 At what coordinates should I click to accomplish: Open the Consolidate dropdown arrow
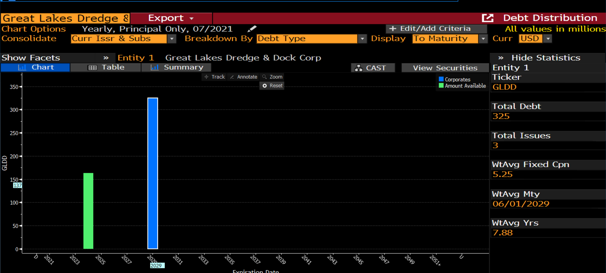pyautogui.click(x=172, y=39)
